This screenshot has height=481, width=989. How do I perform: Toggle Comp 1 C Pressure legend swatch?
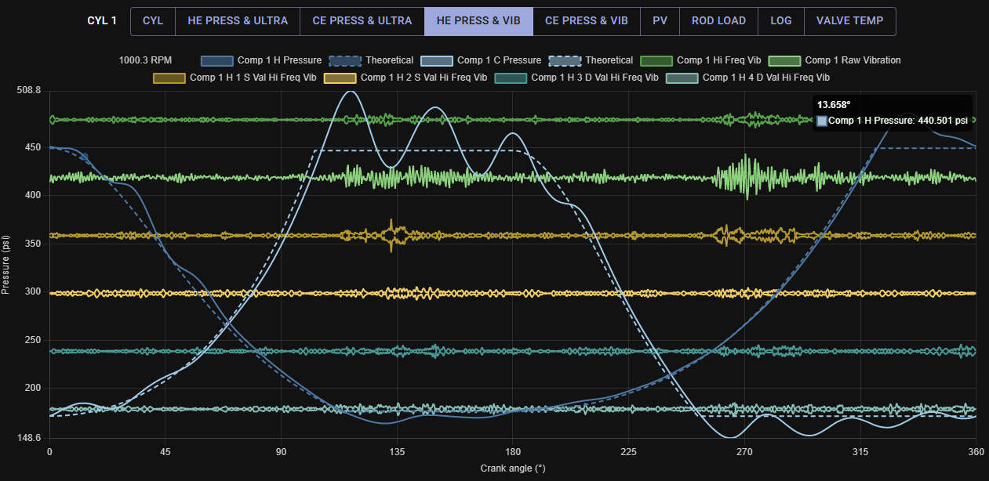[x=437, y=60]
